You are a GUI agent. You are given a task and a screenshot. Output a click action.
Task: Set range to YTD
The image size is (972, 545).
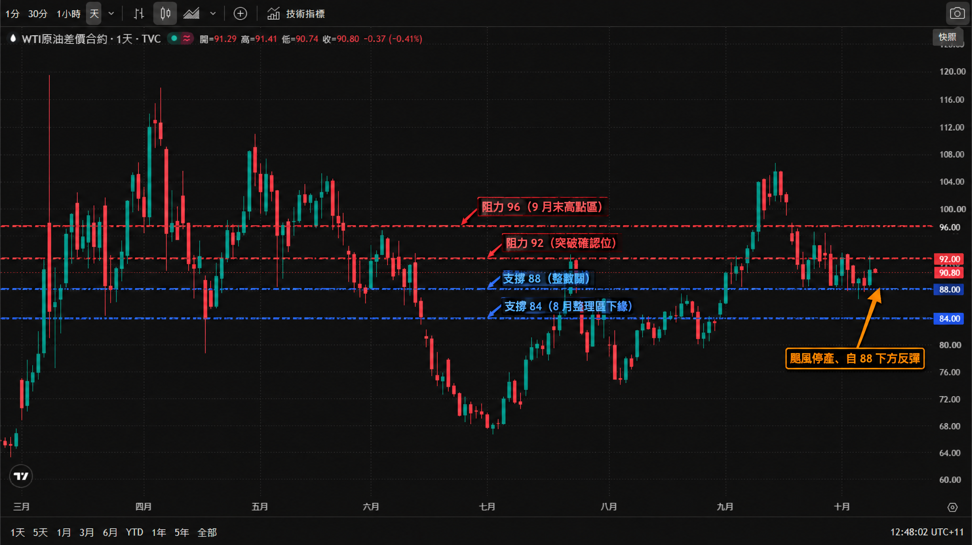134,532
